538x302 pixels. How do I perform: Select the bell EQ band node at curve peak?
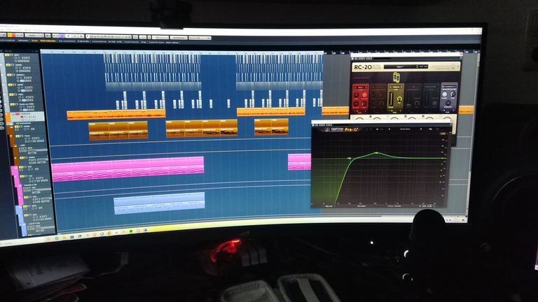376,152
